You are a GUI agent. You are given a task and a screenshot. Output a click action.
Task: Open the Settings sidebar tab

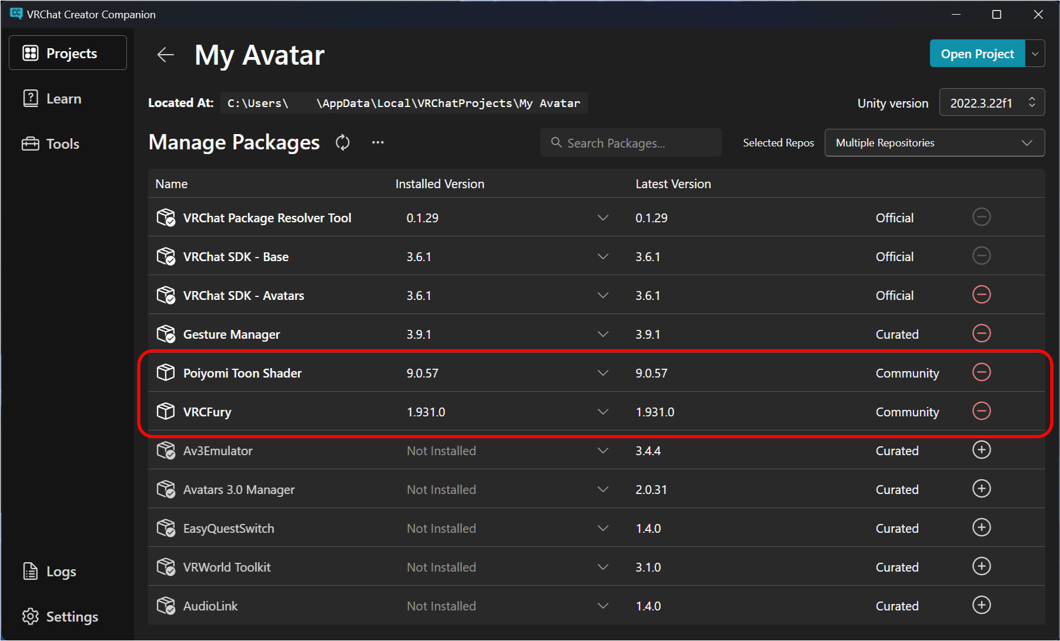click(x=68, y=616)
